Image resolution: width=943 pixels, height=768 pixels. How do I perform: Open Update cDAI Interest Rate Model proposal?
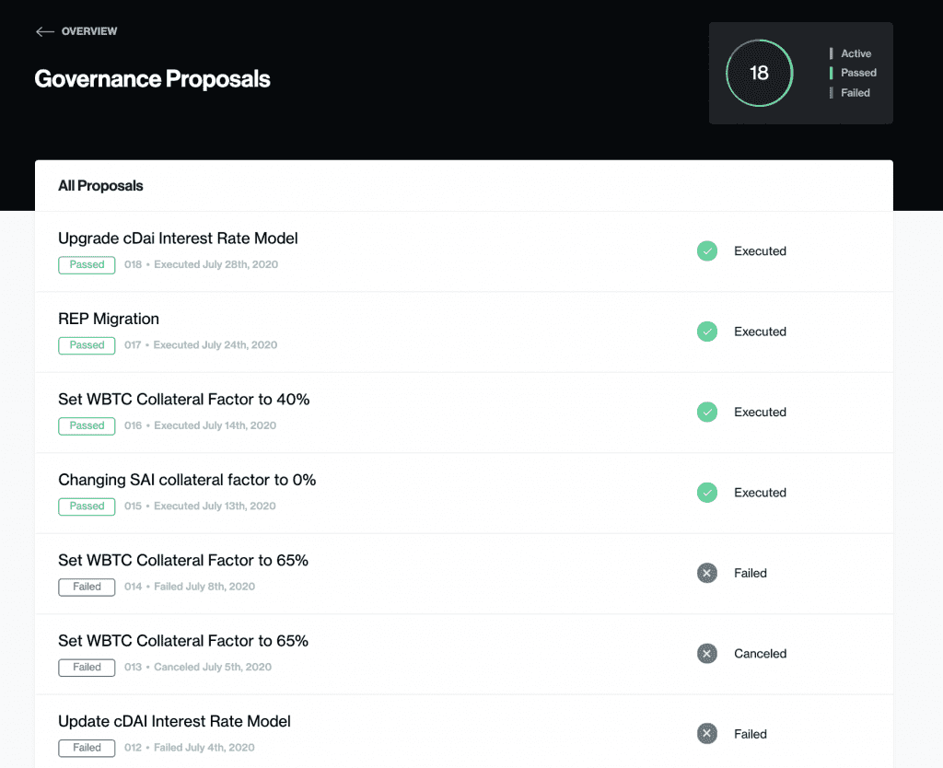point(174,721)
